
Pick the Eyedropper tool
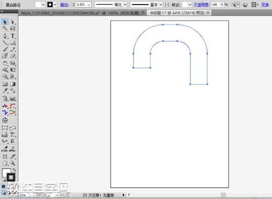point(5,91)
